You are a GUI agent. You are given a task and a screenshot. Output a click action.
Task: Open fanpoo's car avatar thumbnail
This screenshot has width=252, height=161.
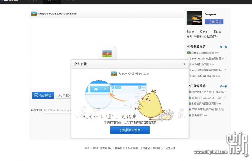point(194,18)
